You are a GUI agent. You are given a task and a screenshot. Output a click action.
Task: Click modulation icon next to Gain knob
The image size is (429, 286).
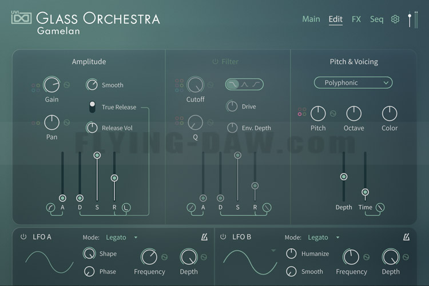point(67,85)
